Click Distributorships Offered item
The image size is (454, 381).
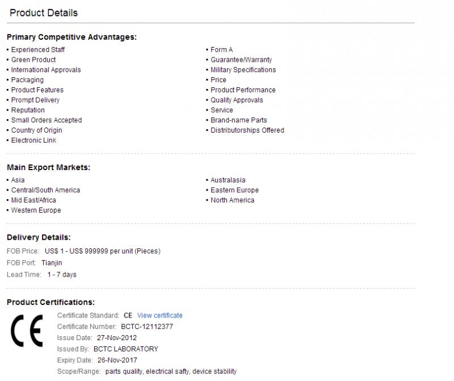(247, 130)
